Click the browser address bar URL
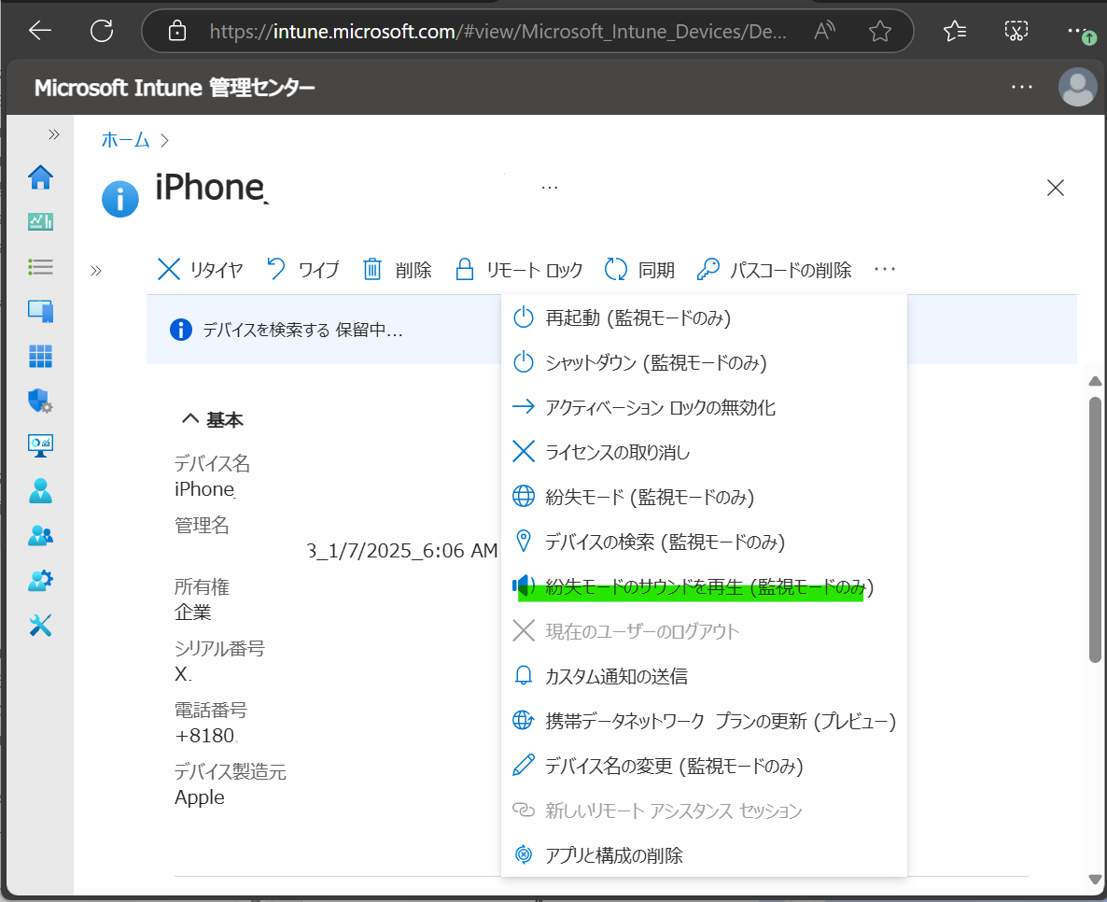The width and height of the screenshot is (1107, 902). [497, 31]
